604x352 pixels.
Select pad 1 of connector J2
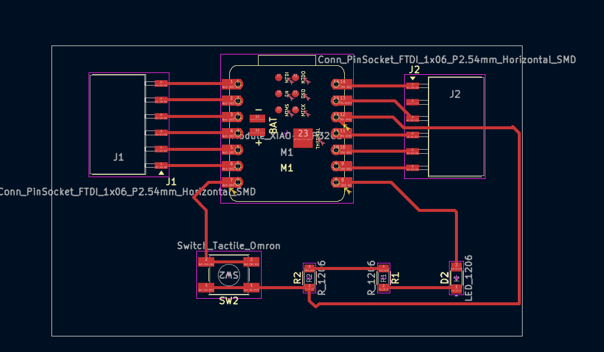pos(412,86)
